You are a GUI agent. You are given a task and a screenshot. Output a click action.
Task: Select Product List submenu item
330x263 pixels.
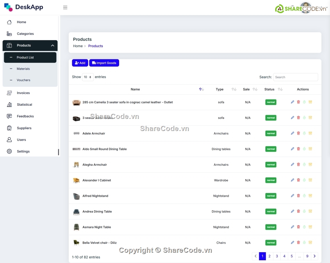coord(30,58)
